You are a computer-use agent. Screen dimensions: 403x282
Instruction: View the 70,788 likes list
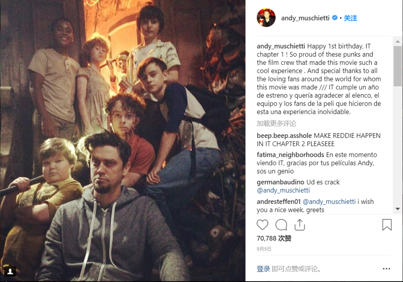click(x=274, y=238)
